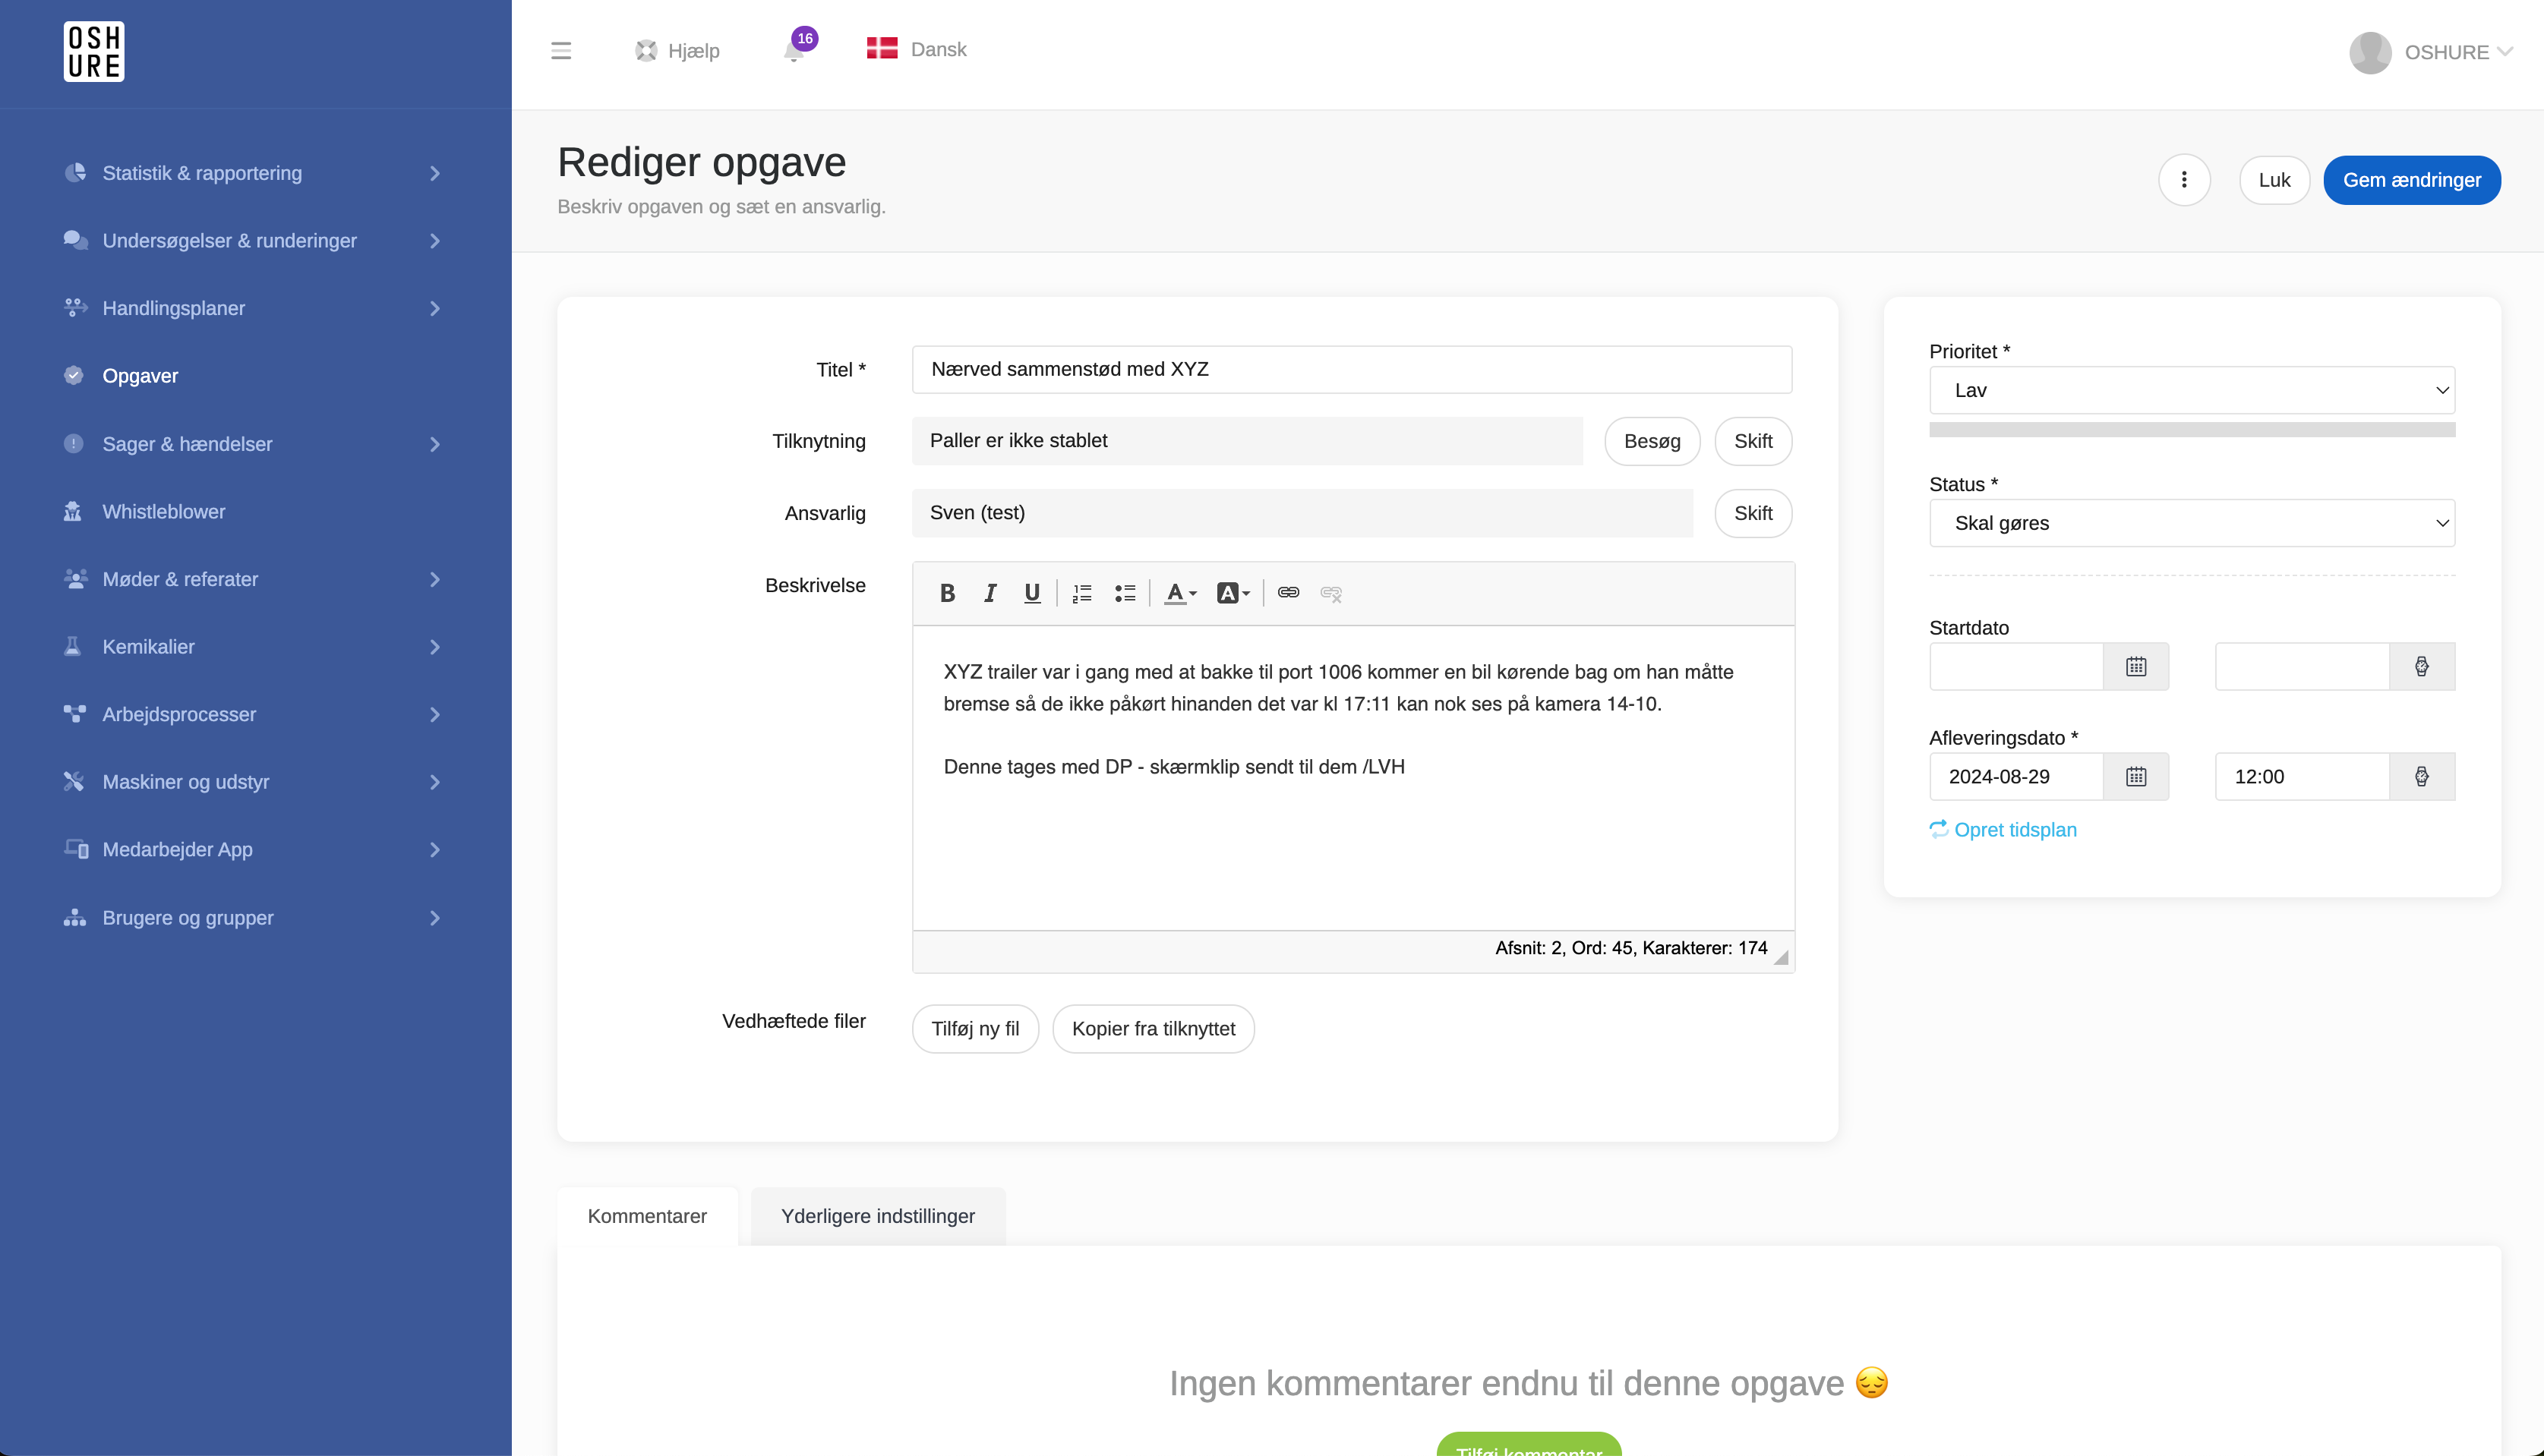Viewport: 2544px width, 1456px height.
Task: Open the text color picker dropdown
Action: [x=1180, y=593]
